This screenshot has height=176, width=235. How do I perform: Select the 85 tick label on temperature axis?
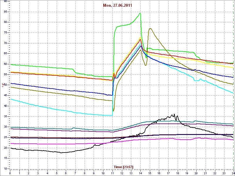pos(5,12)
